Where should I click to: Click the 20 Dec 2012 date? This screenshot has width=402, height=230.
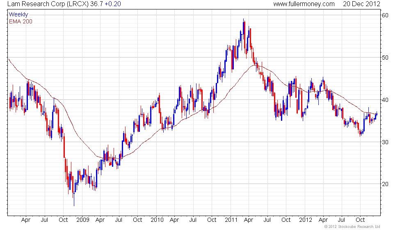pos(361,4)
